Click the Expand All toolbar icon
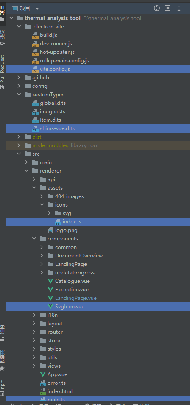This screenshot has width=190, height=405. coord(168,8)
